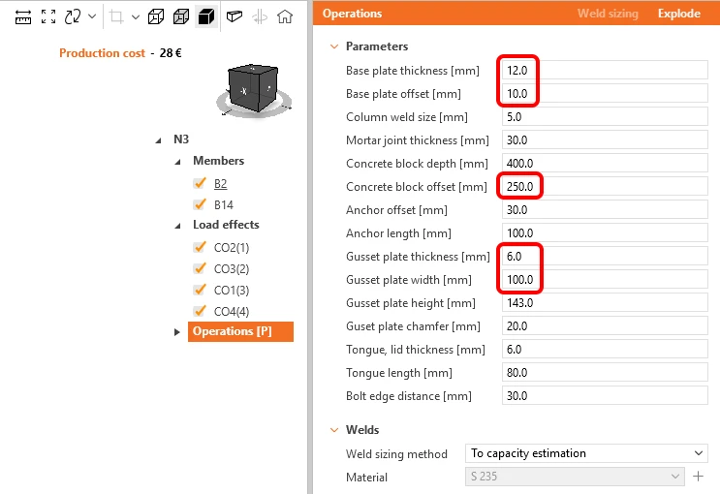Open the Weld sizing tab

pyautogui.click(x=608, y=14)
